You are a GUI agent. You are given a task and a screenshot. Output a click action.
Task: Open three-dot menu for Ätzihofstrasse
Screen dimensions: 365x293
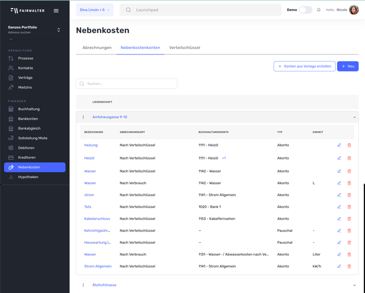[83, 285]
